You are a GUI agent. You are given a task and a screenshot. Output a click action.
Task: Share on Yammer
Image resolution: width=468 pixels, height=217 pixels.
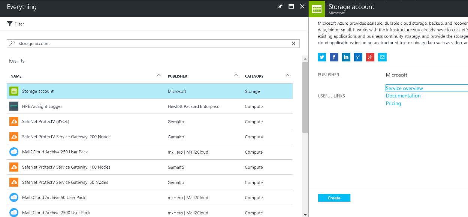(x=358, y=57)
